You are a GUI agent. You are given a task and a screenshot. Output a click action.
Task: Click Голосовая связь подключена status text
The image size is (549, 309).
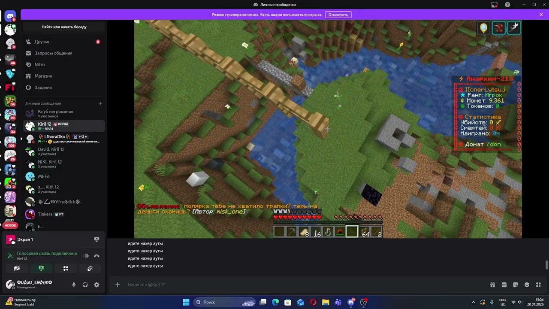(47, 254)
